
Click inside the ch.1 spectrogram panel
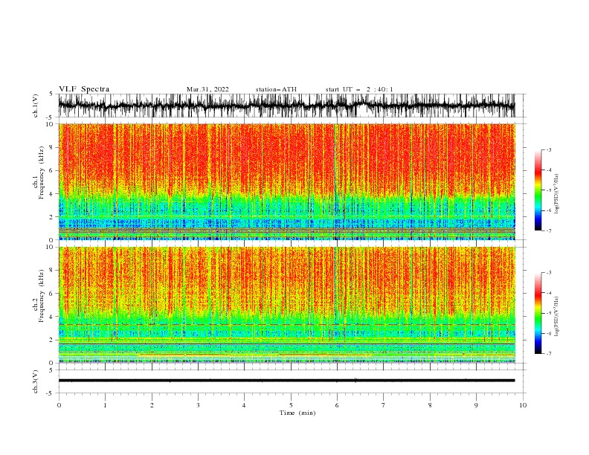coord(286,181)
